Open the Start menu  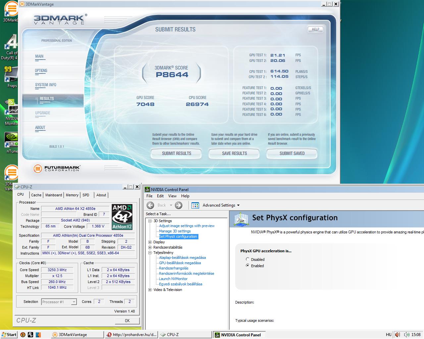click(x=9, y=335)
